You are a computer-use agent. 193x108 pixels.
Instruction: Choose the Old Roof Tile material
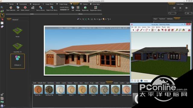click(49, 89)
